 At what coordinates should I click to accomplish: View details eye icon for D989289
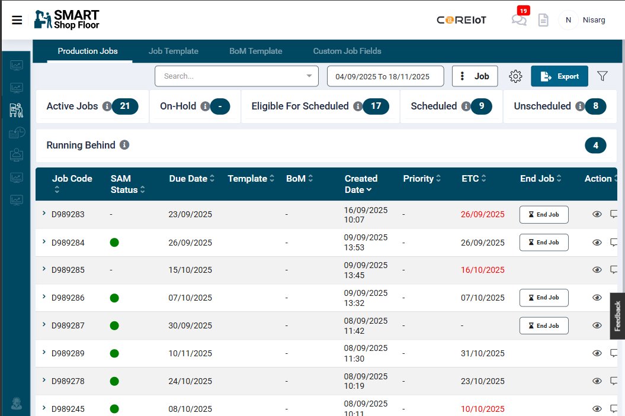[x=597, y=353]
